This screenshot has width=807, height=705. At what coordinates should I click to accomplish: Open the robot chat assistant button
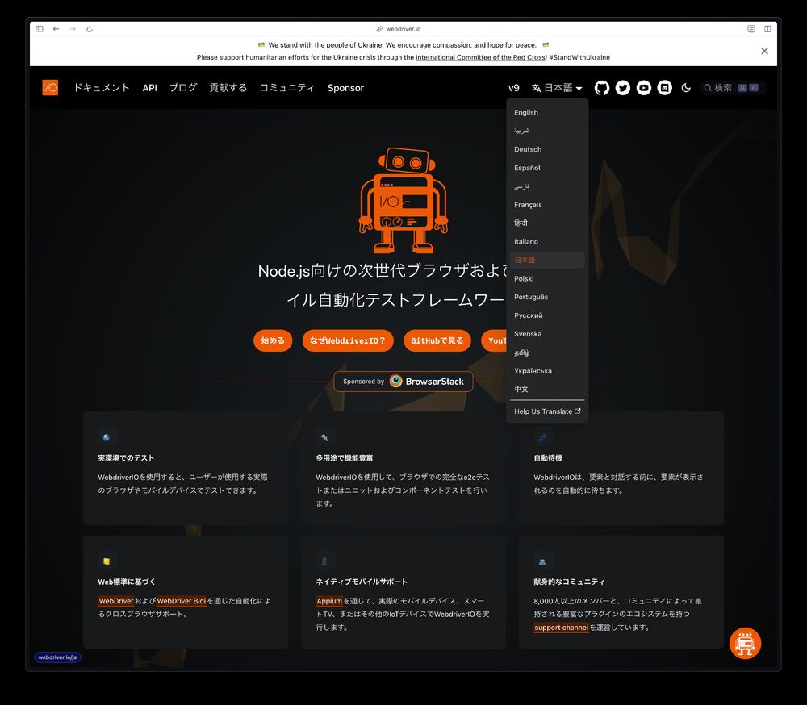click(x=745, y=643)
